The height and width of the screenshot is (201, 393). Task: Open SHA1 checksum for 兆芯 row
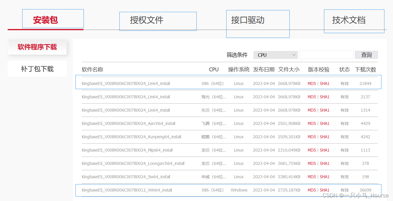[x=325, y=110]
